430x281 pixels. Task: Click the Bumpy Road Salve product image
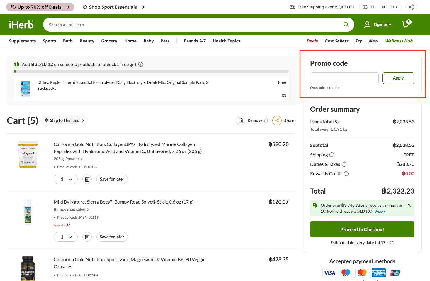(x=28, y=212)
